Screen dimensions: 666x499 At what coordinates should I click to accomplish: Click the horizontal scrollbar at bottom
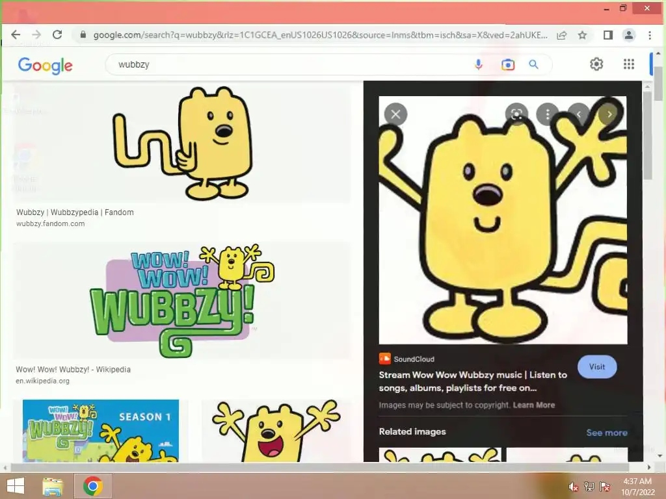(x=319, y=467)
